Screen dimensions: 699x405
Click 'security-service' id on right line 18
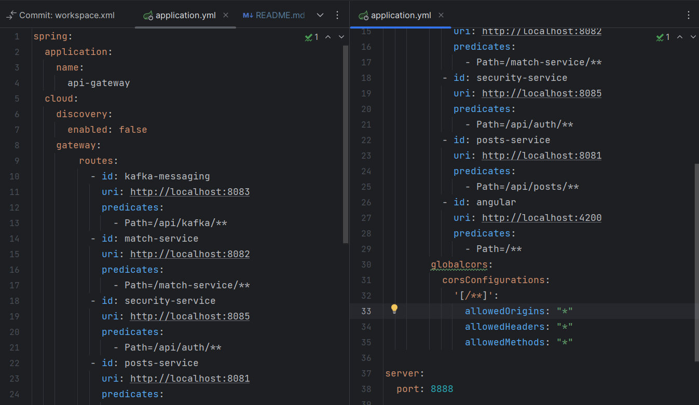[x=522, y=78]
